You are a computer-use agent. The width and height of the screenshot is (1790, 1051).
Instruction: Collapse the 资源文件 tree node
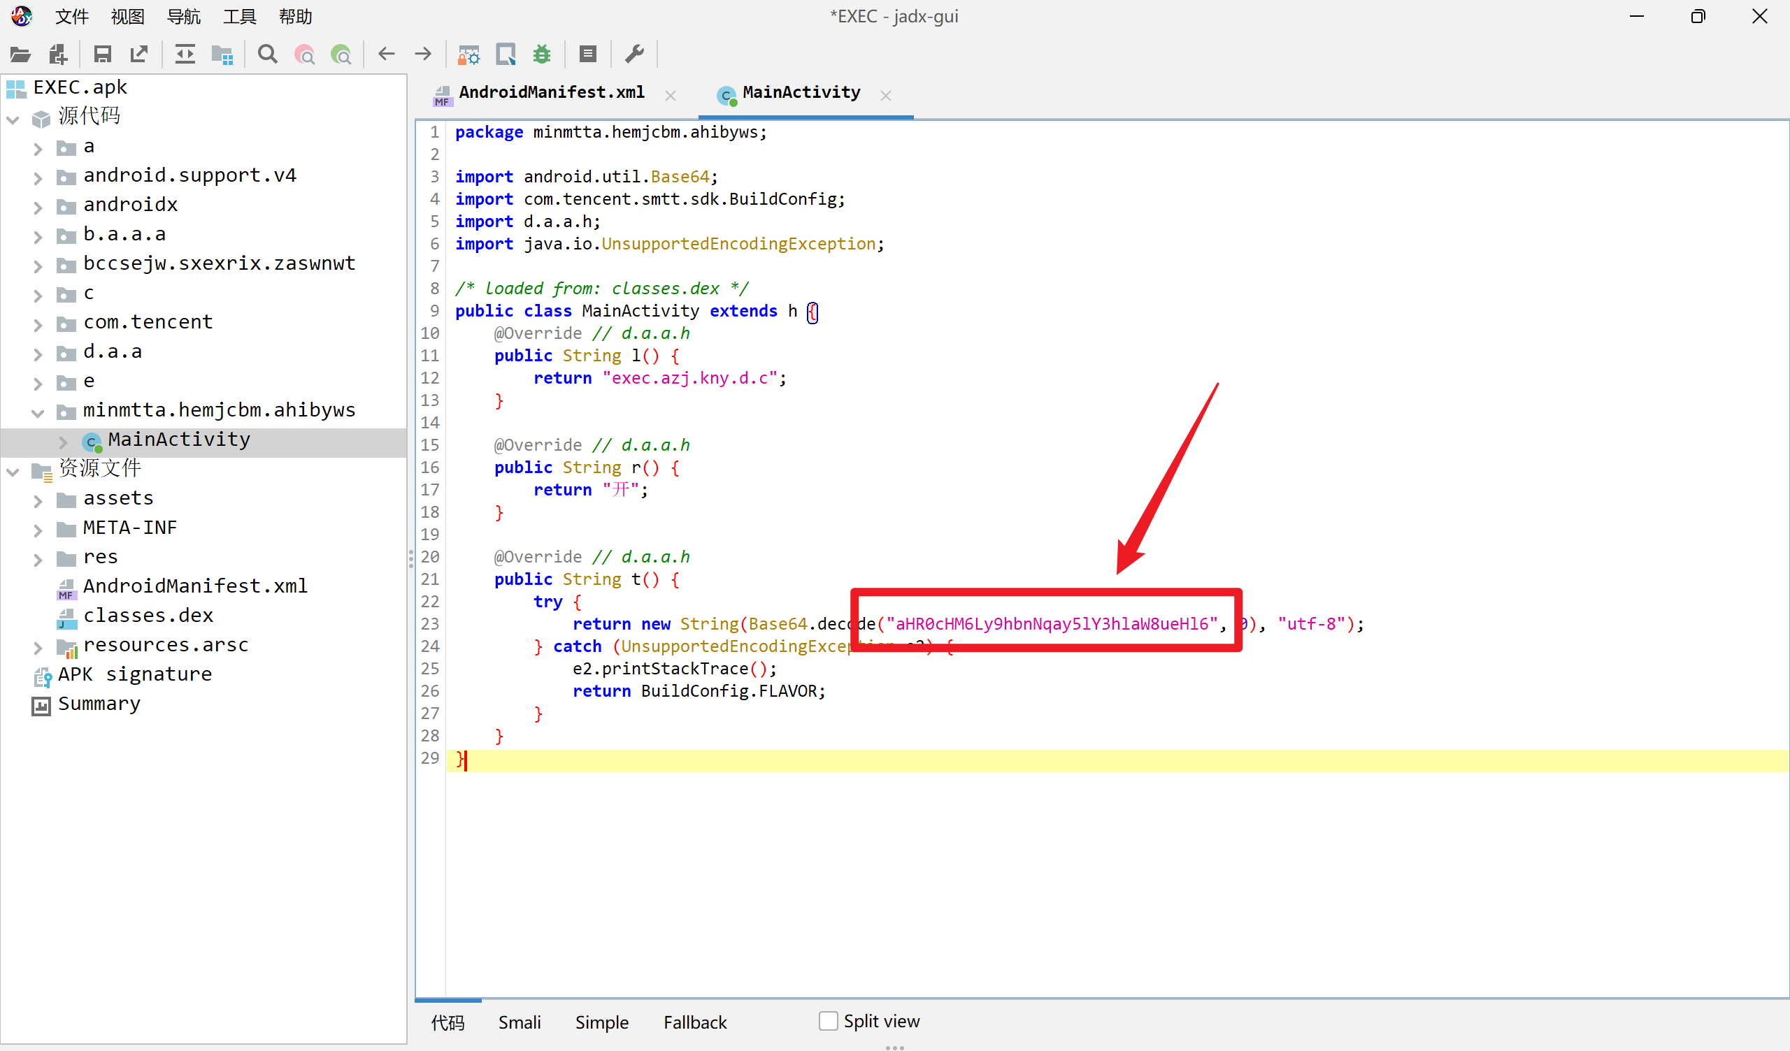[x=12, y=472]
